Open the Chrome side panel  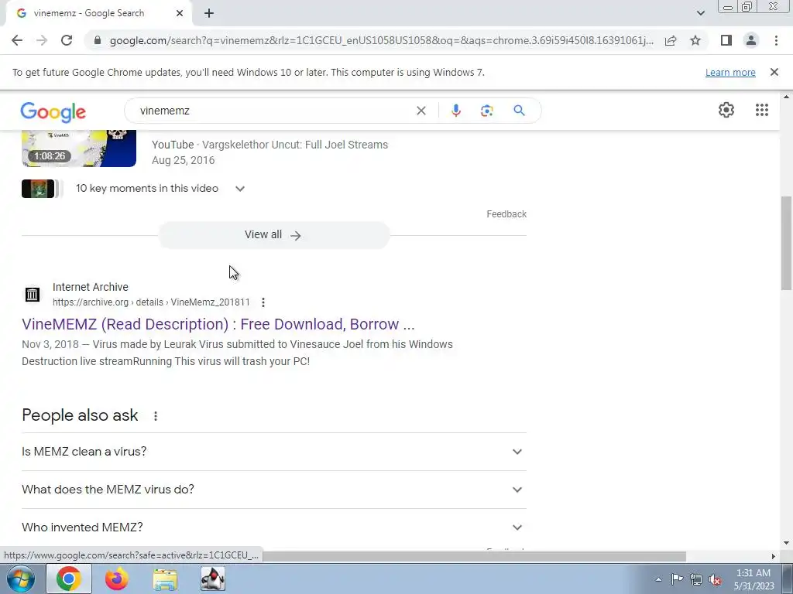[726, 40]
